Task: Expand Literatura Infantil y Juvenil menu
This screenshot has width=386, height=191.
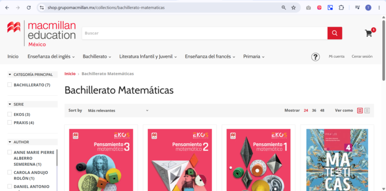Action: click(148, 57)
